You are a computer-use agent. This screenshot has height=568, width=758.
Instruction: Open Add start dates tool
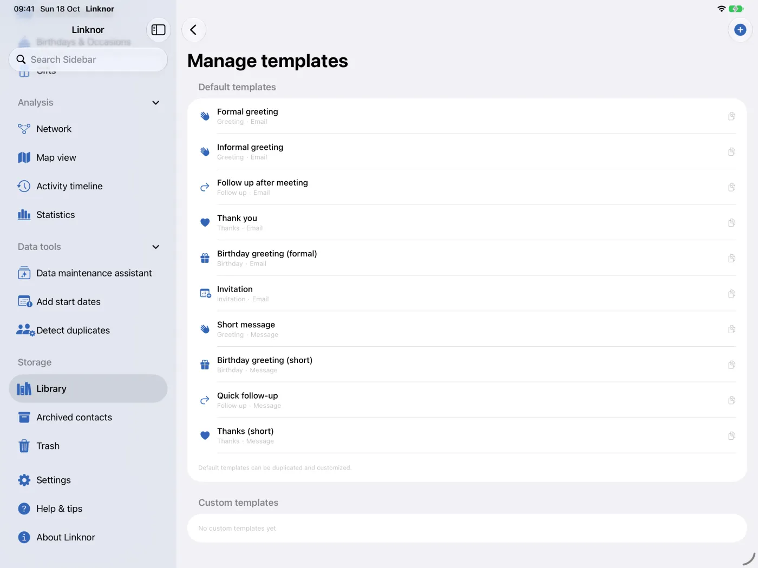88,302
